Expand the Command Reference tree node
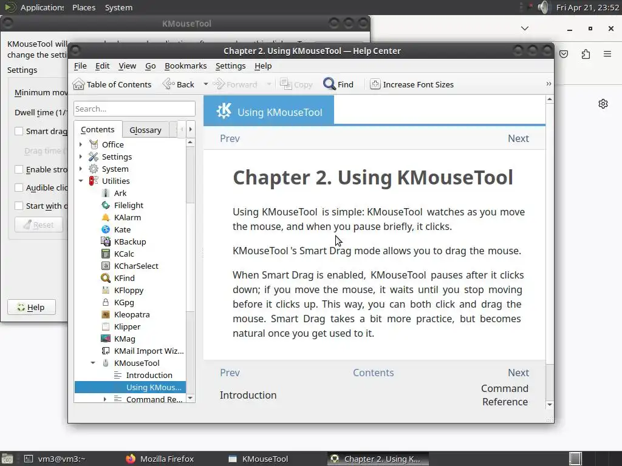Screen dimensions: 622x466 [104, 399]
